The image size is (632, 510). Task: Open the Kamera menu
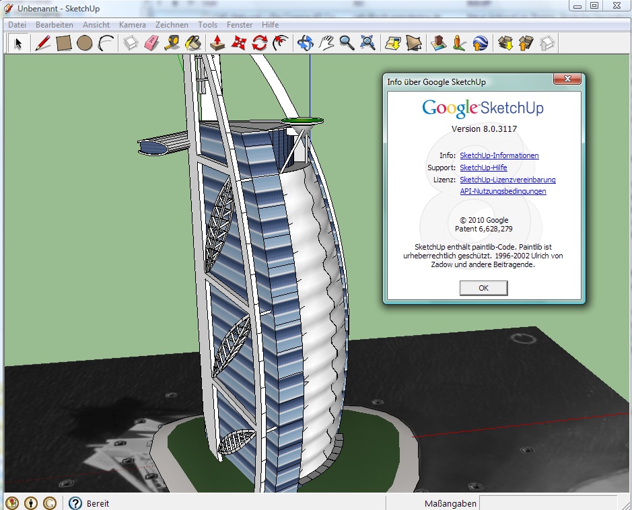coord(132,25)
